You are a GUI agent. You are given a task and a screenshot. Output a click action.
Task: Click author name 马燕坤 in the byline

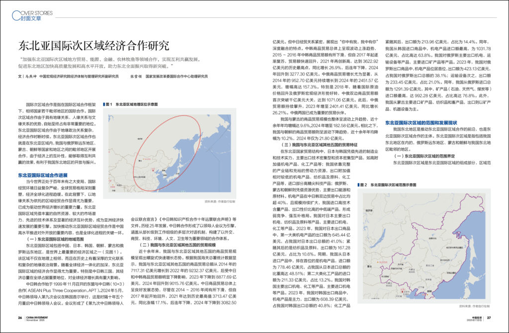(30, 77)
